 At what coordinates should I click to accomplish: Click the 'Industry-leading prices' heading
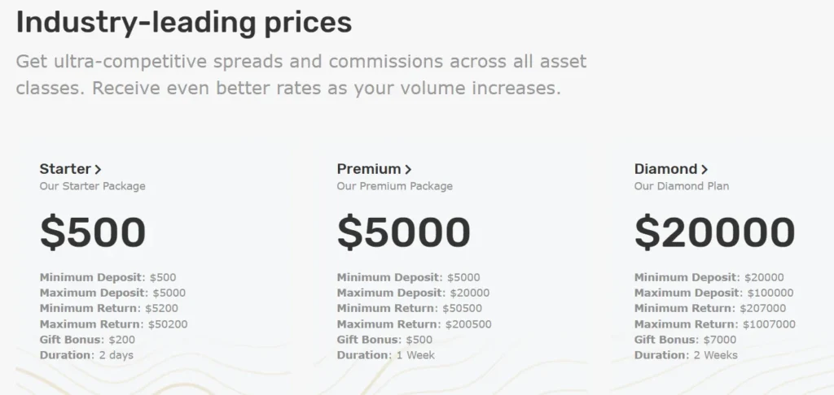[184, 22]
